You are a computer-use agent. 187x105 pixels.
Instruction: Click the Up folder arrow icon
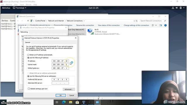28,21
